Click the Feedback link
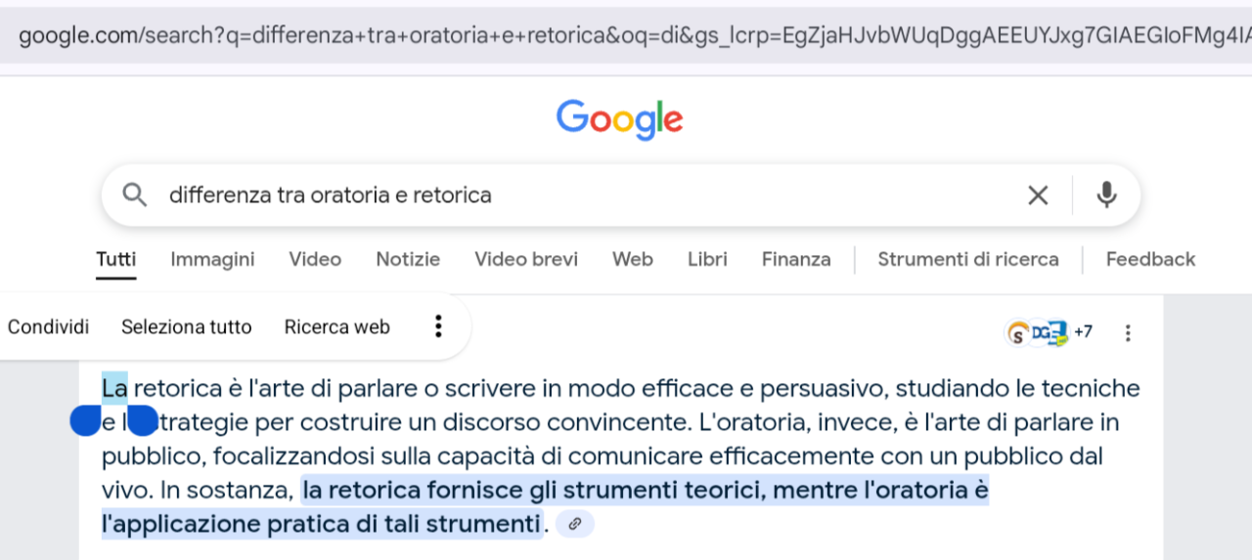1252x560 pixels. [1150, 259]
